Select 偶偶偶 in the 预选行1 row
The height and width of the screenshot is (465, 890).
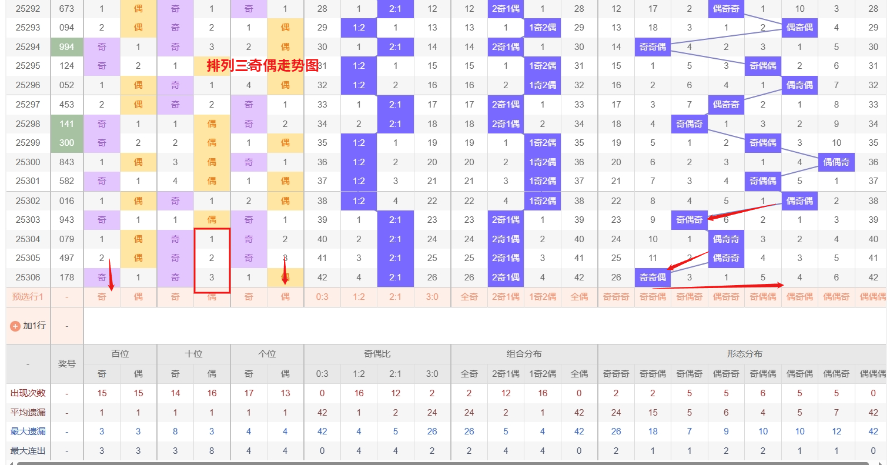(x=872, y=297)
